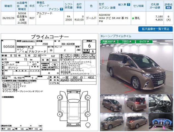This screenshot has height=132, width=174.
Task: Click 型式 column header text
Action: click(x=102, y=4)
